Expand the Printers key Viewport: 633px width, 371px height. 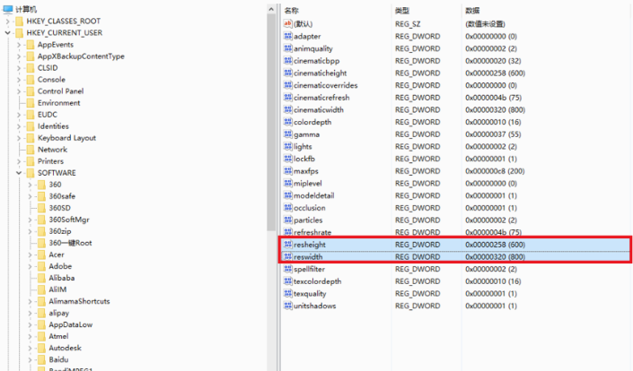point(19,161)
